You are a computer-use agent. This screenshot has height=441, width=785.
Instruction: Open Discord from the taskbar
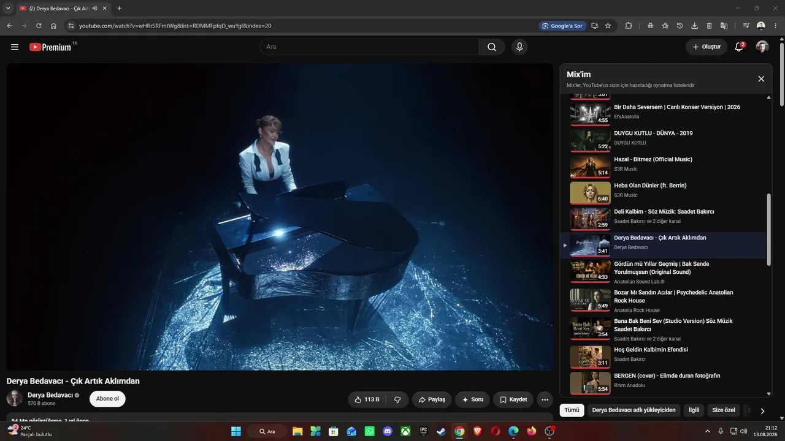(387, 431)
